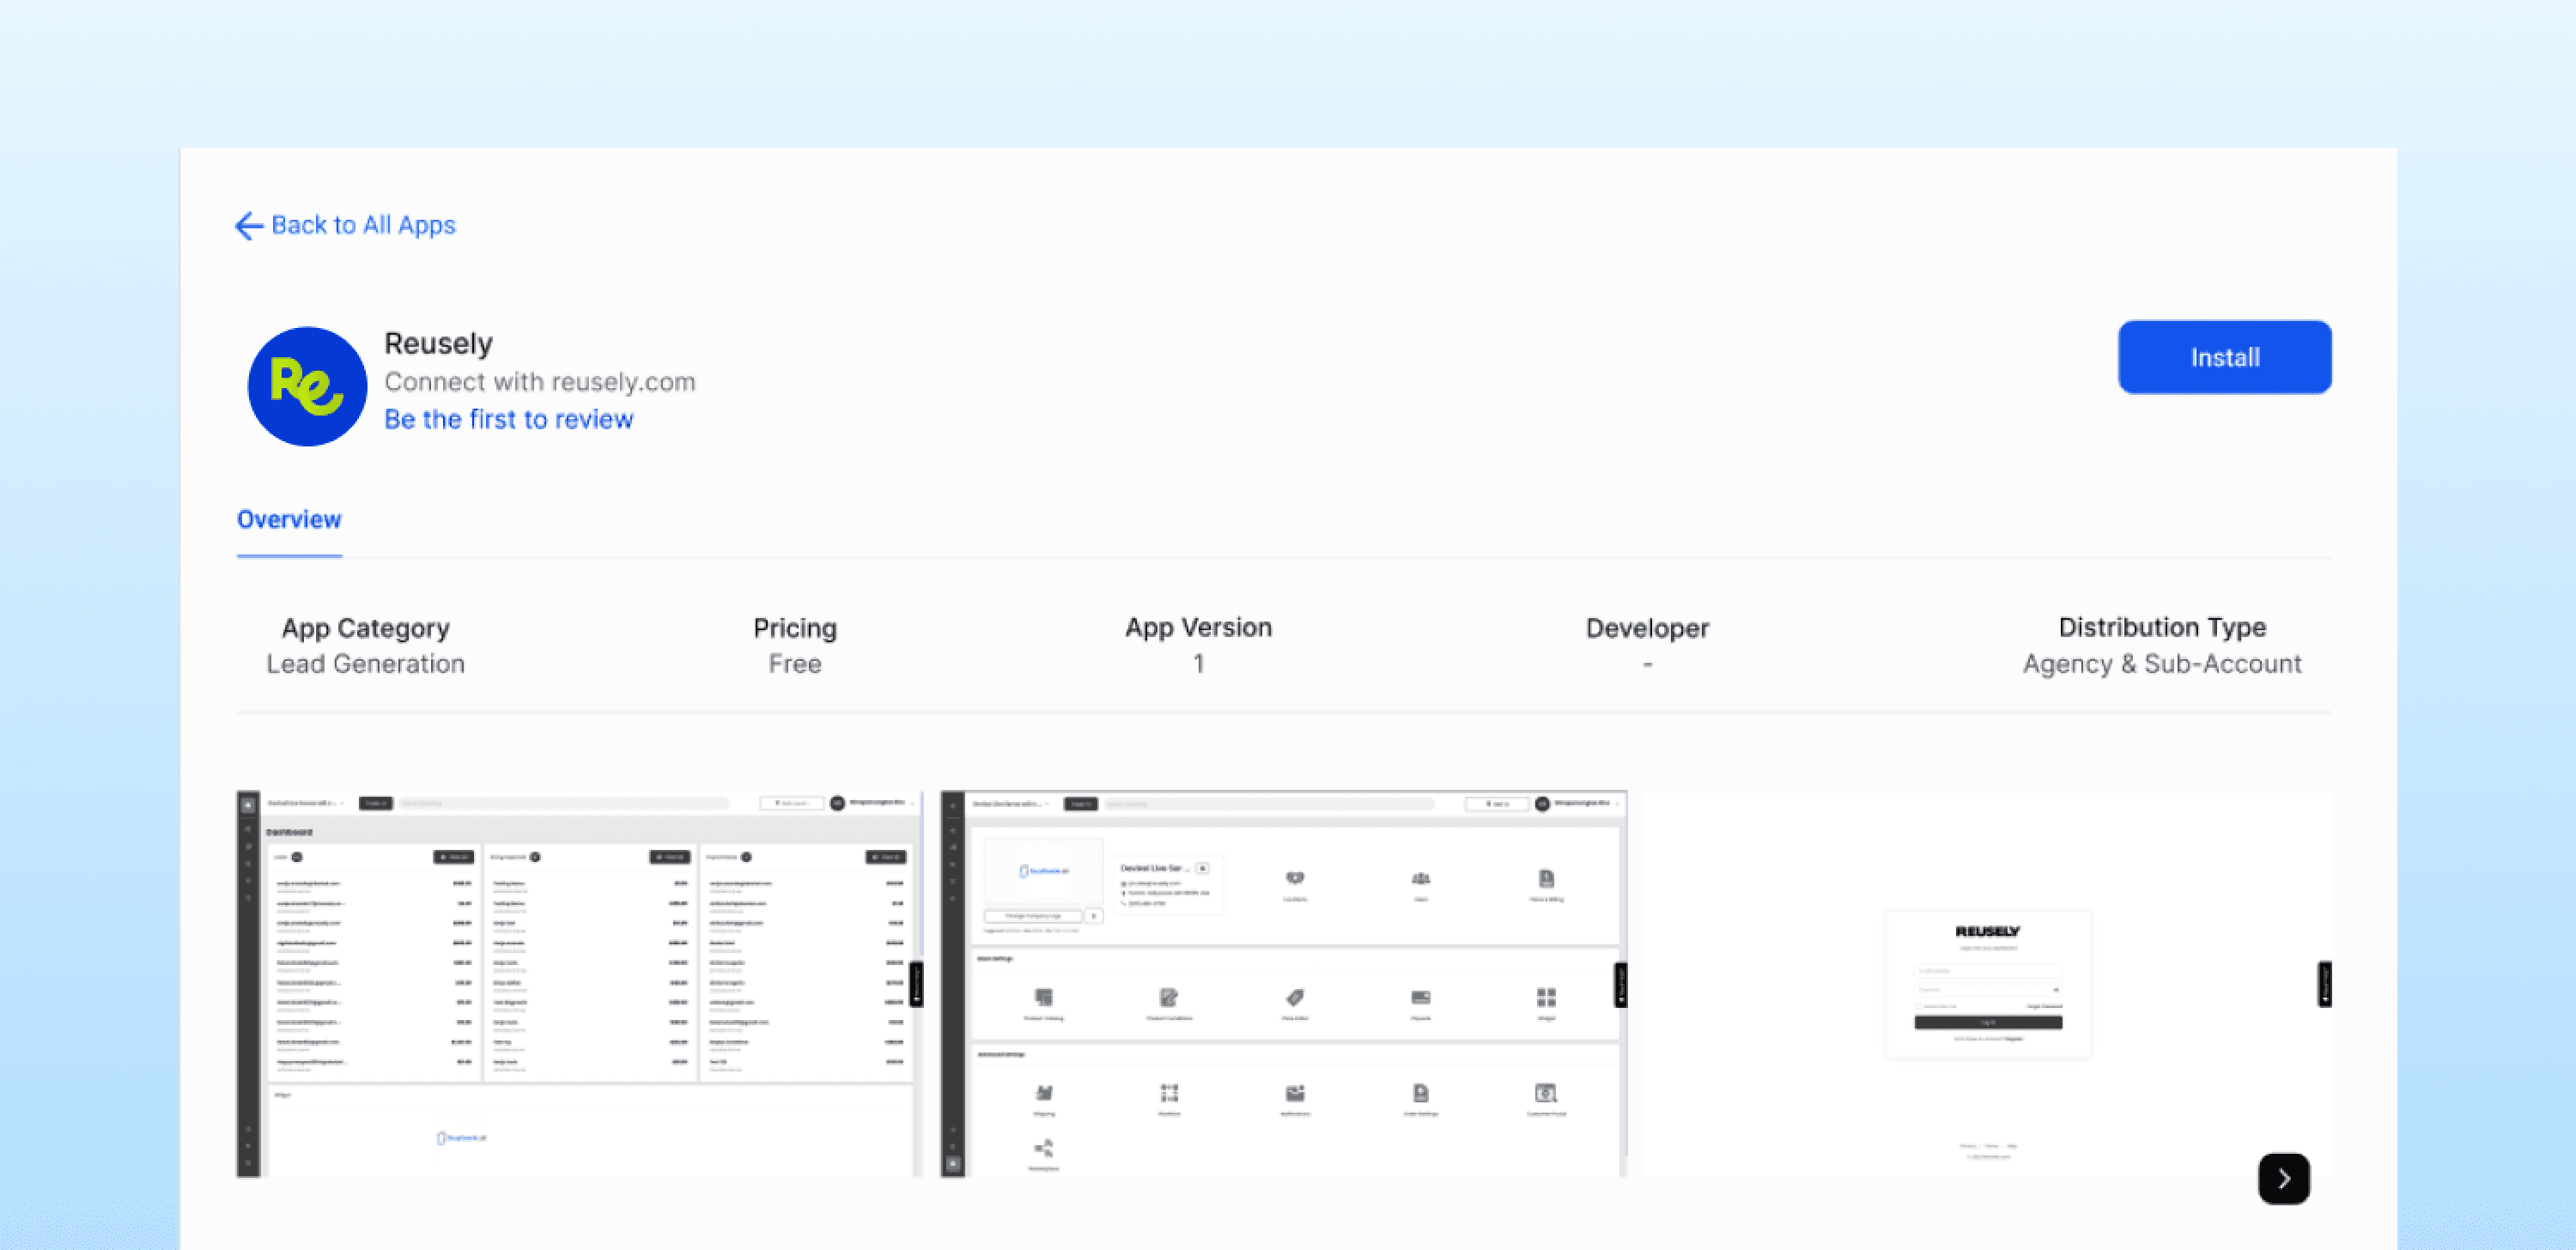The height and width of the screenshot is (1250, 2576).
Task: Click email field in login screenshot
Action: coord(1987,970)
